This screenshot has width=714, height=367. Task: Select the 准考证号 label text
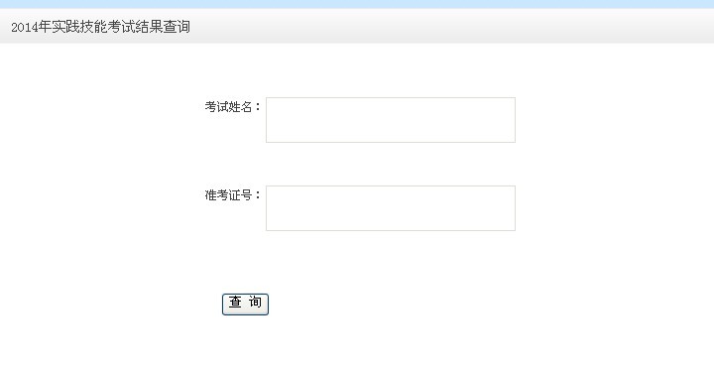(228, 195)
